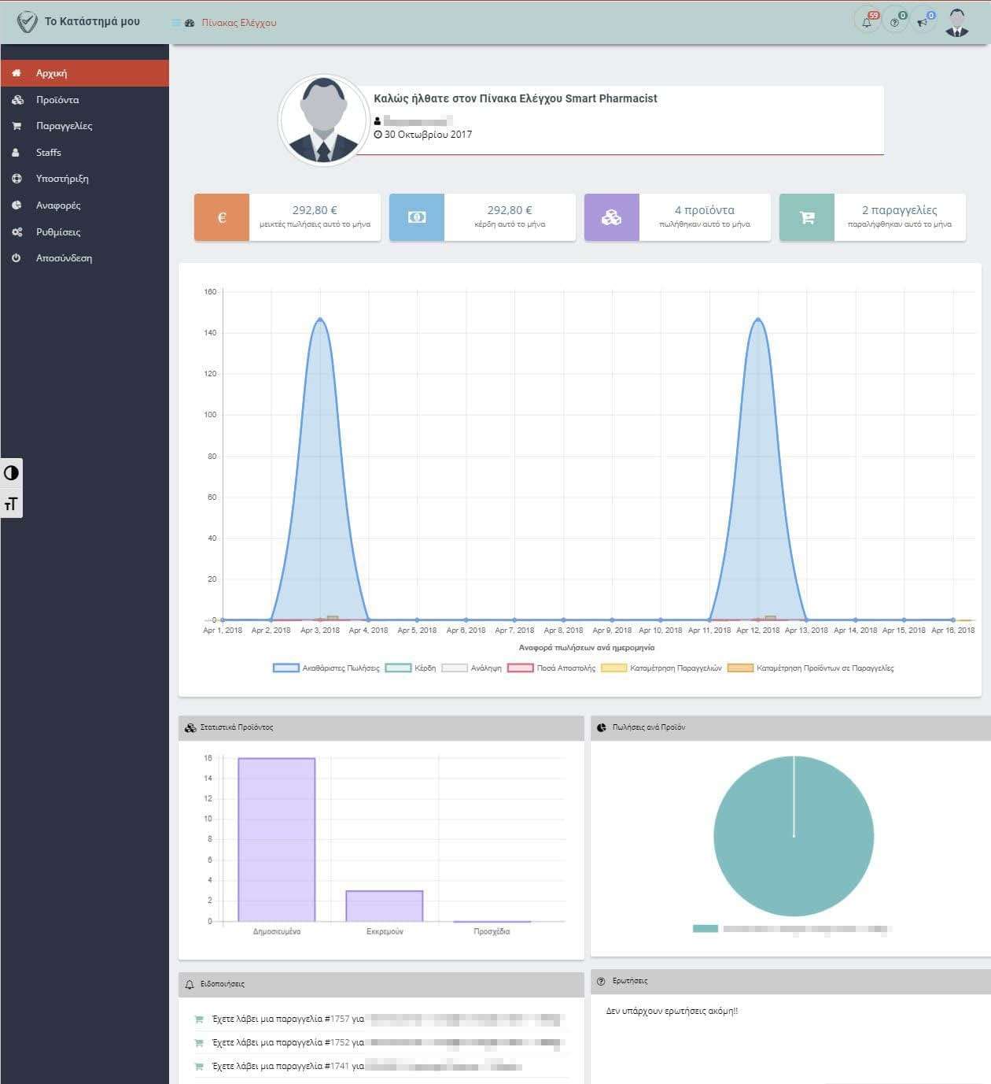Open Προϊόντα in the sidebar menu
The height and width of the screenshot is (1084, 991).
coord(57,100)
